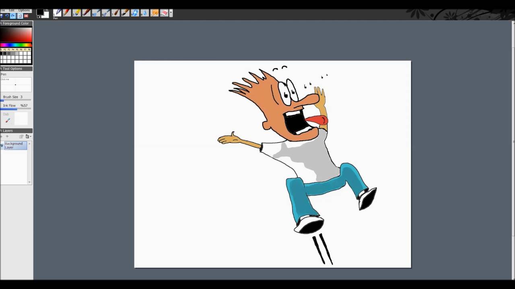Click the cartoon drawing canvas
515x289 pixels.
[273, 164]
